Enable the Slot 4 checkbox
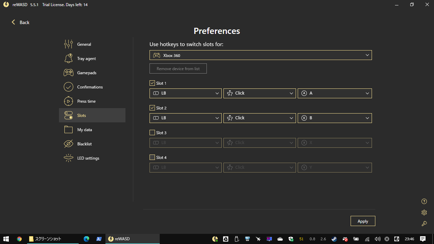434x244 pixels. 152,157
